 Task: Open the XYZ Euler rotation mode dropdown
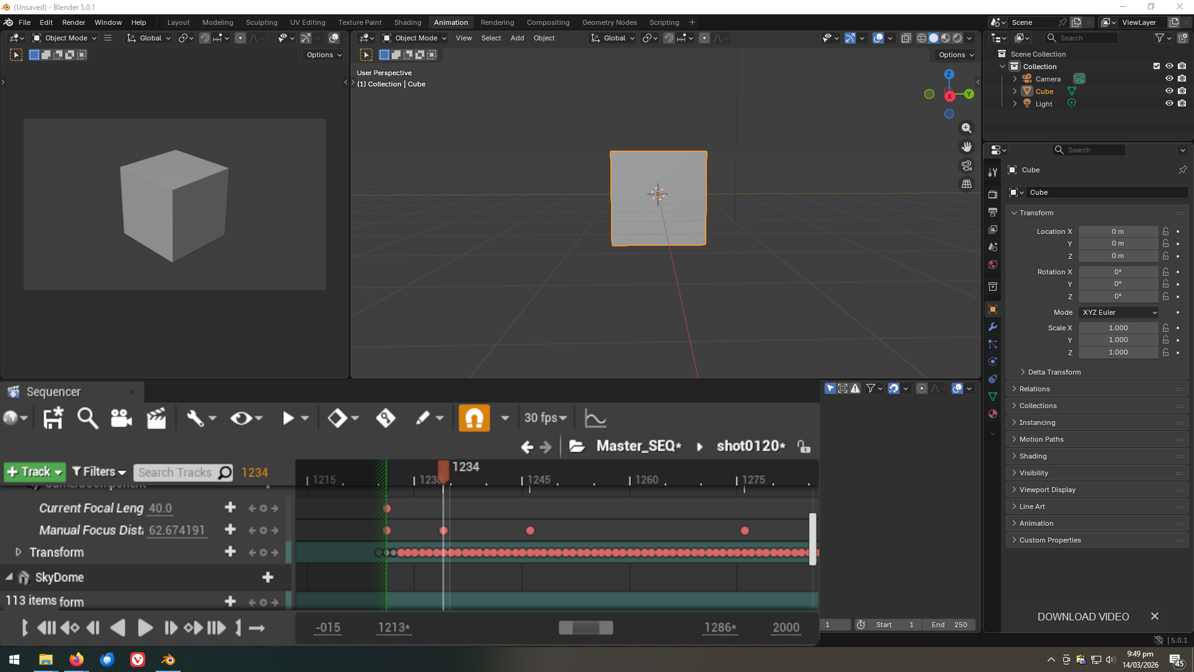[1119, 312]
